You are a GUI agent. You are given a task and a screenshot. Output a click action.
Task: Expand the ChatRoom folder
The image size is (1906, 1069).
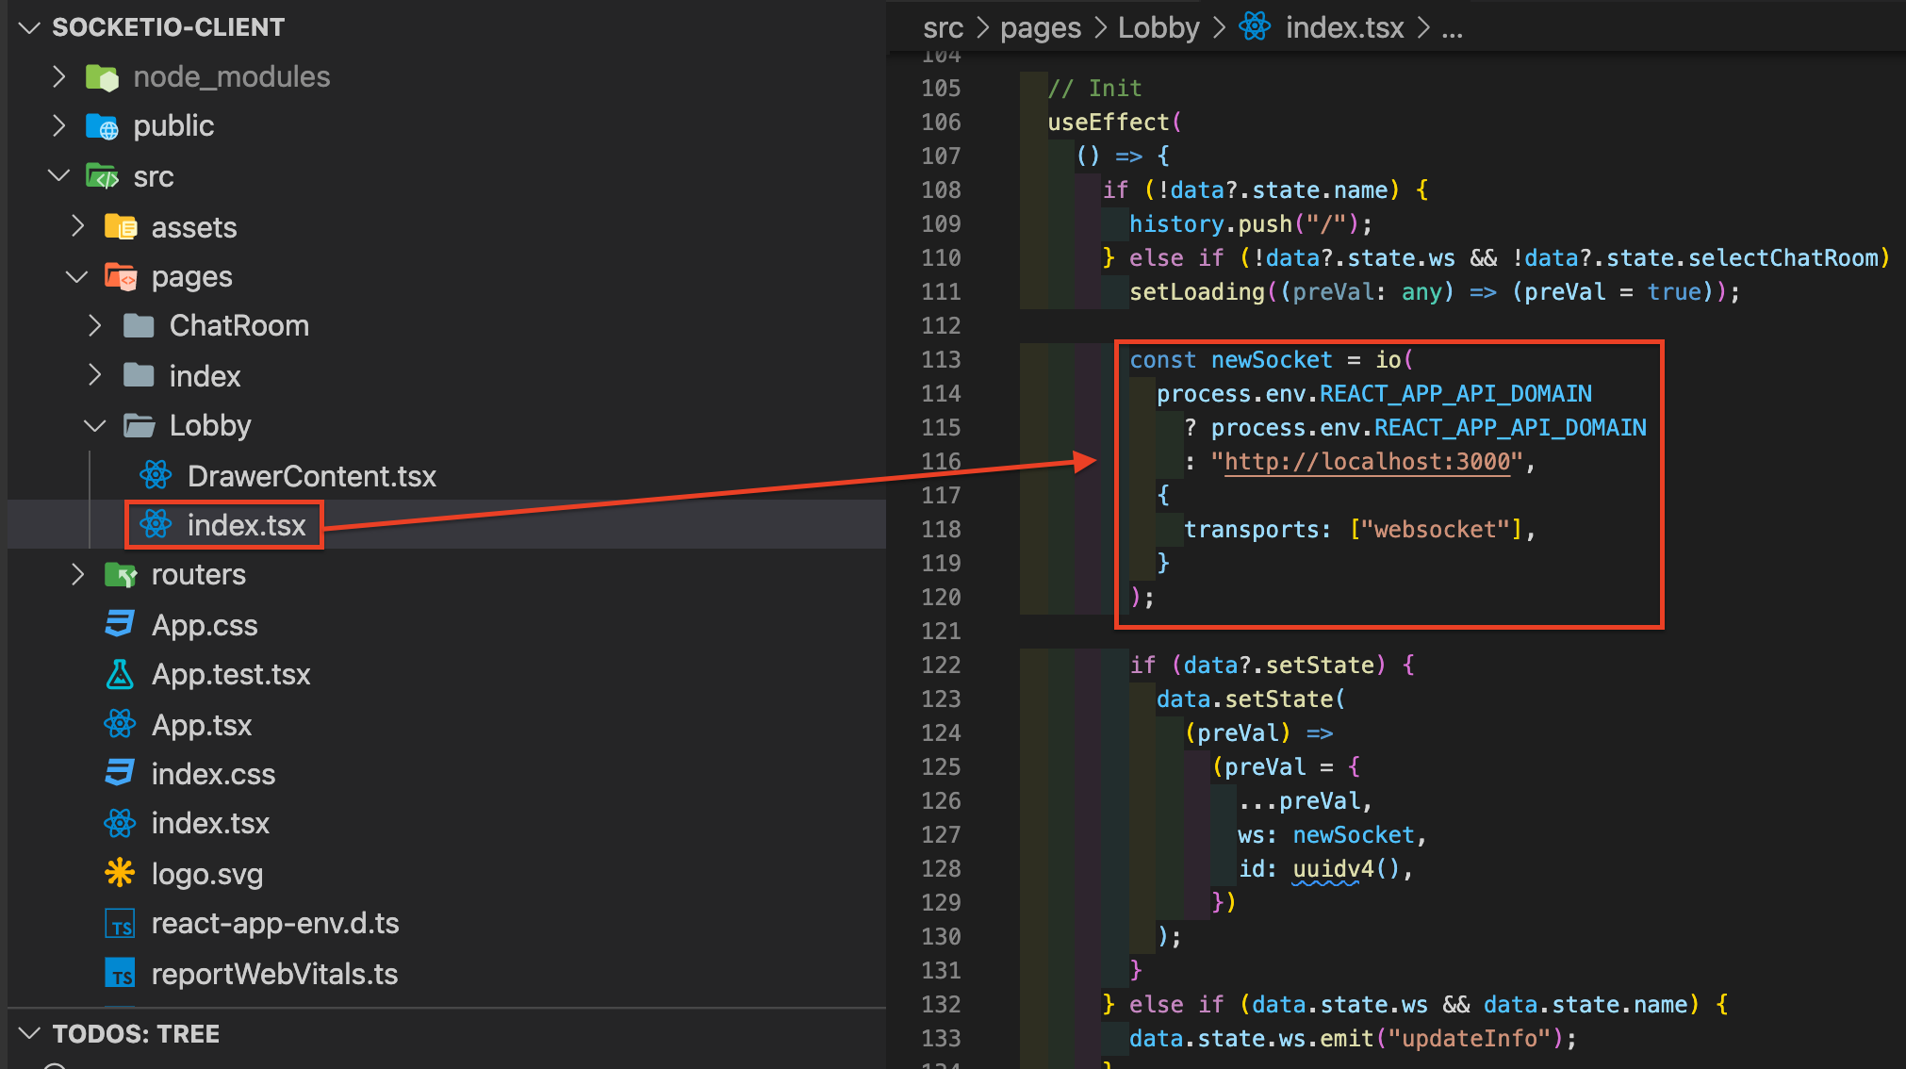[x=94, y=325]
